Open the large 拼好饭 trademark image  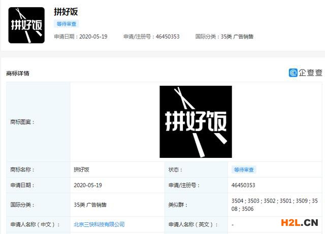[196, 122]
